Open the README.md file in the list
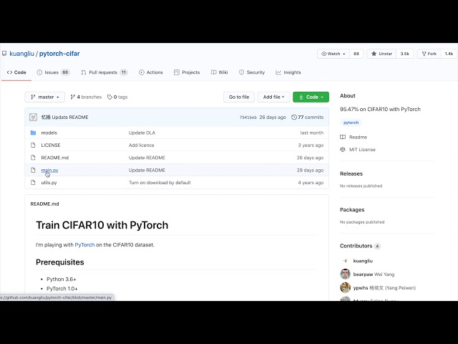The height and width of the screenshot is (344, 458). pos(55,158)
